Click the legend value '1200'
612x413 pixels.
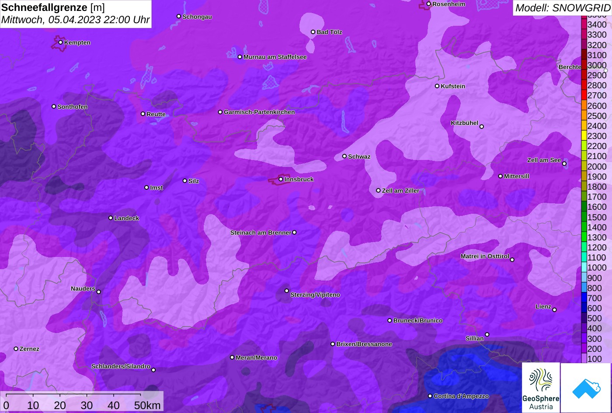(x=597, y=247)
